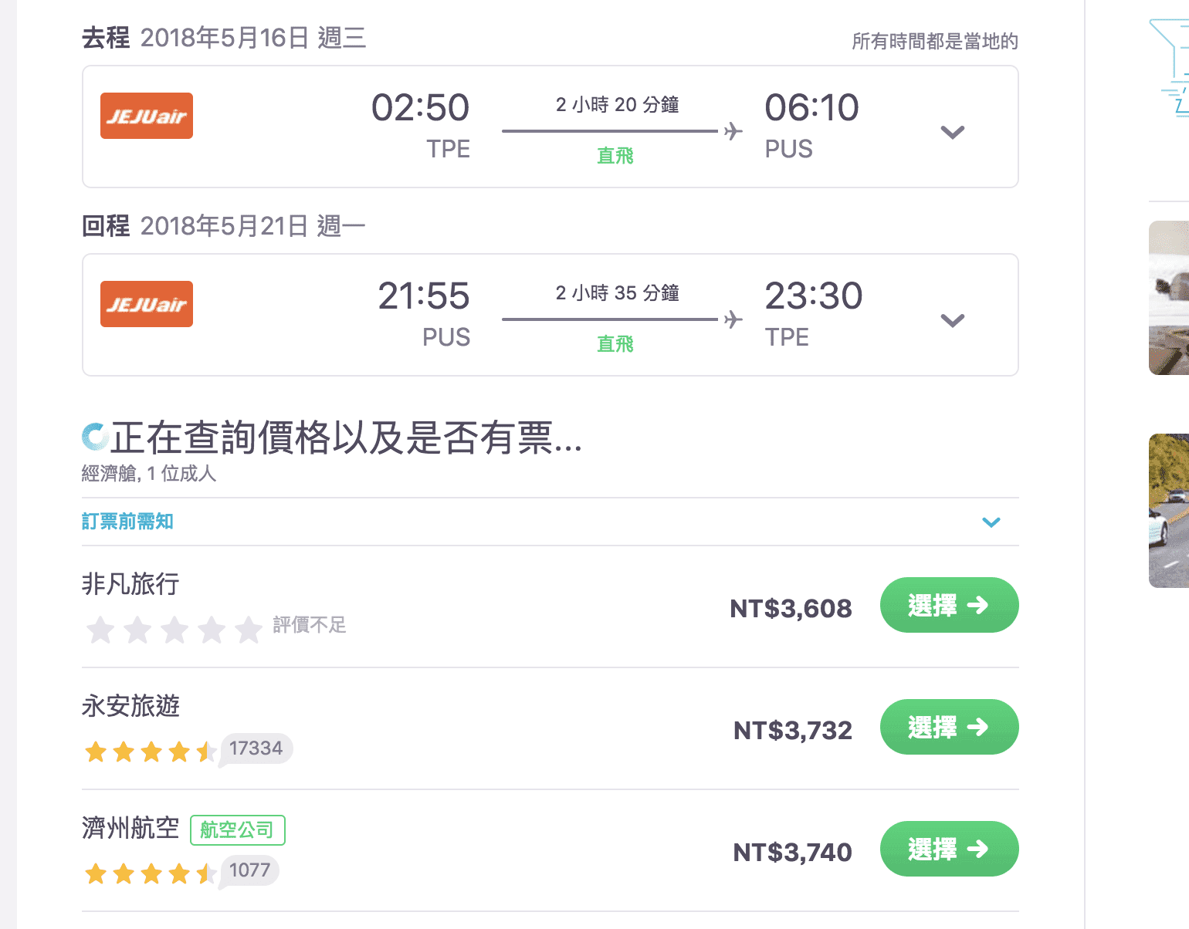Screen dimensions: 1189x929
Task: Select the 非凡旅行 NT$3,608 deal
Action: pyautogui.click(x=949, y=605)
